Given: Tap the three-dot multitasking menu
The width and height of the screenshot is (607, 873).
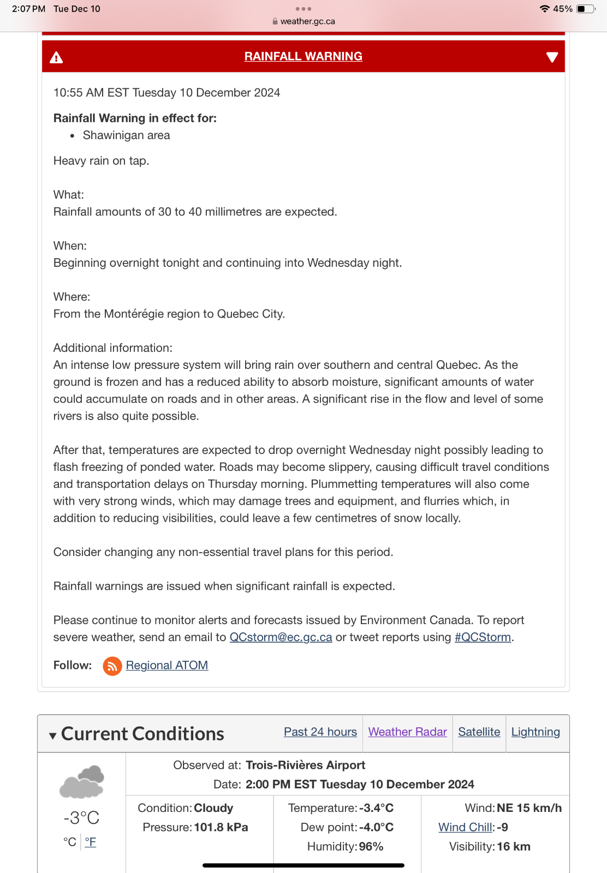Looking at the screenshot, I should [303, 9].
